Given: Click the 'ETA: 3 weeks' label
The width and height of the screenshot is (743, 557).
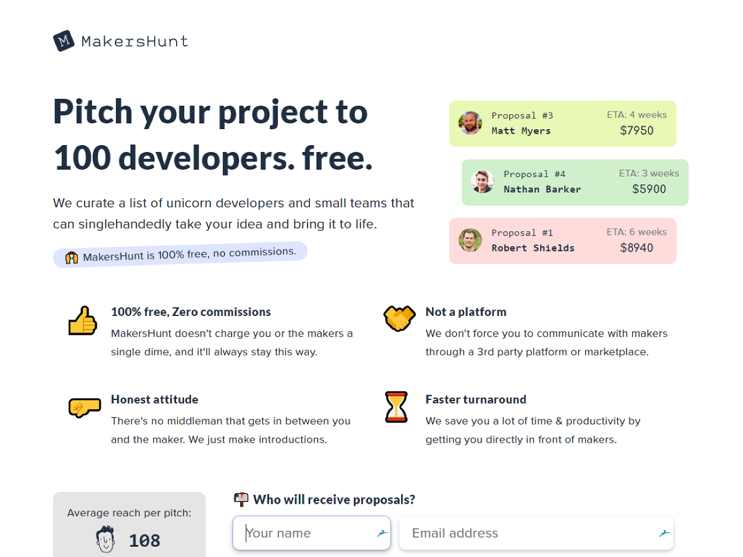Looking at the screenshot, I should point(649,173).
